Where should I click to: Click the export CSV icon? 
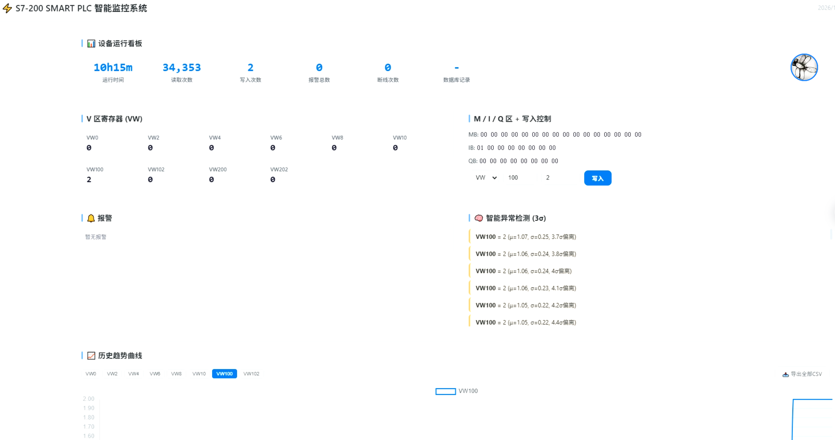[x=785, y=374]
